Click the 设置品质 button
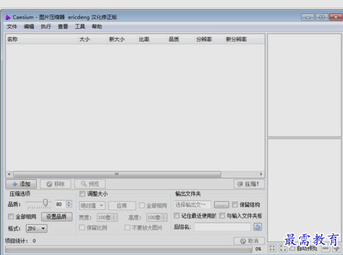This screenshot has width=343, height=255. (x=57, y=217)
